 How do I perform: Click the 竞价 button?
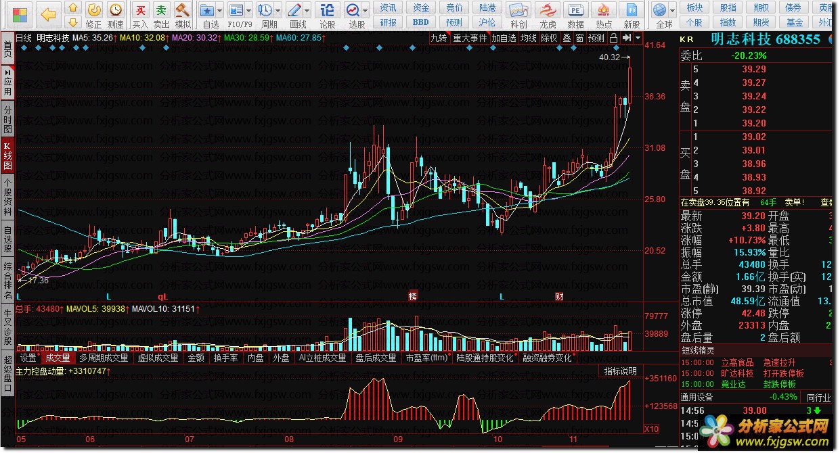pyautogui.click(x=455, y=7)
